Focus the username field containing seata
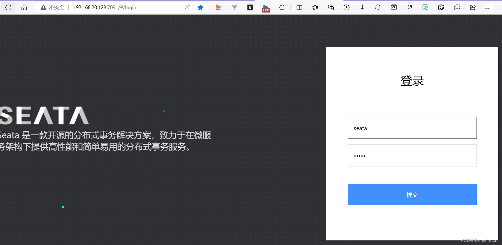Viewport: 502px width, 245px height. pos(412,128)
